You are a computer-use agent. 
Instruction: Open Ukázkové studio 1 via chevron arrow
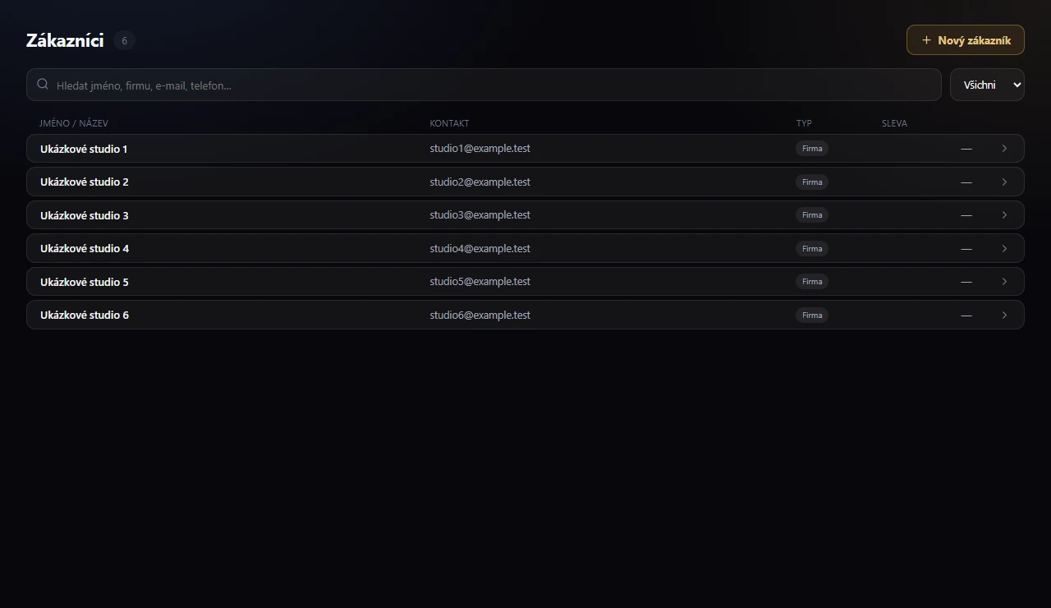coord(1004,149)
